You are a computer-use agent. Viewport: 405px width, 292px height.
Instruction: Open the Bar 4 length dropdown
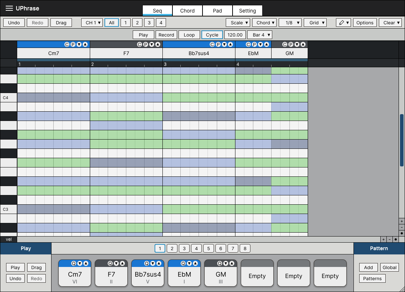260,35
